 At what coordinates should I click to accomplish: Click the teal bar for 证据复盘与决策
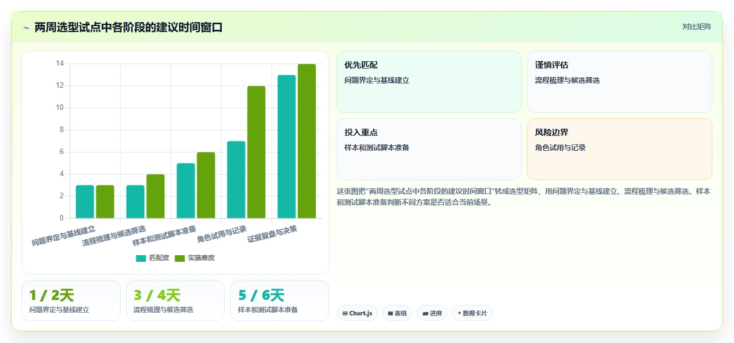(x=287, y=146)
